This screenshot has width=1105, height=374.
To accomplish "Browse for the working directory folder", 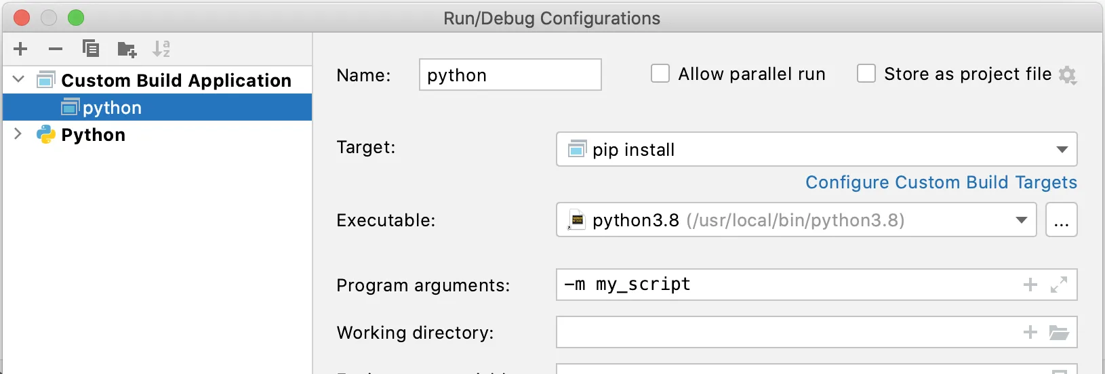I will [x=1059, y=333].
